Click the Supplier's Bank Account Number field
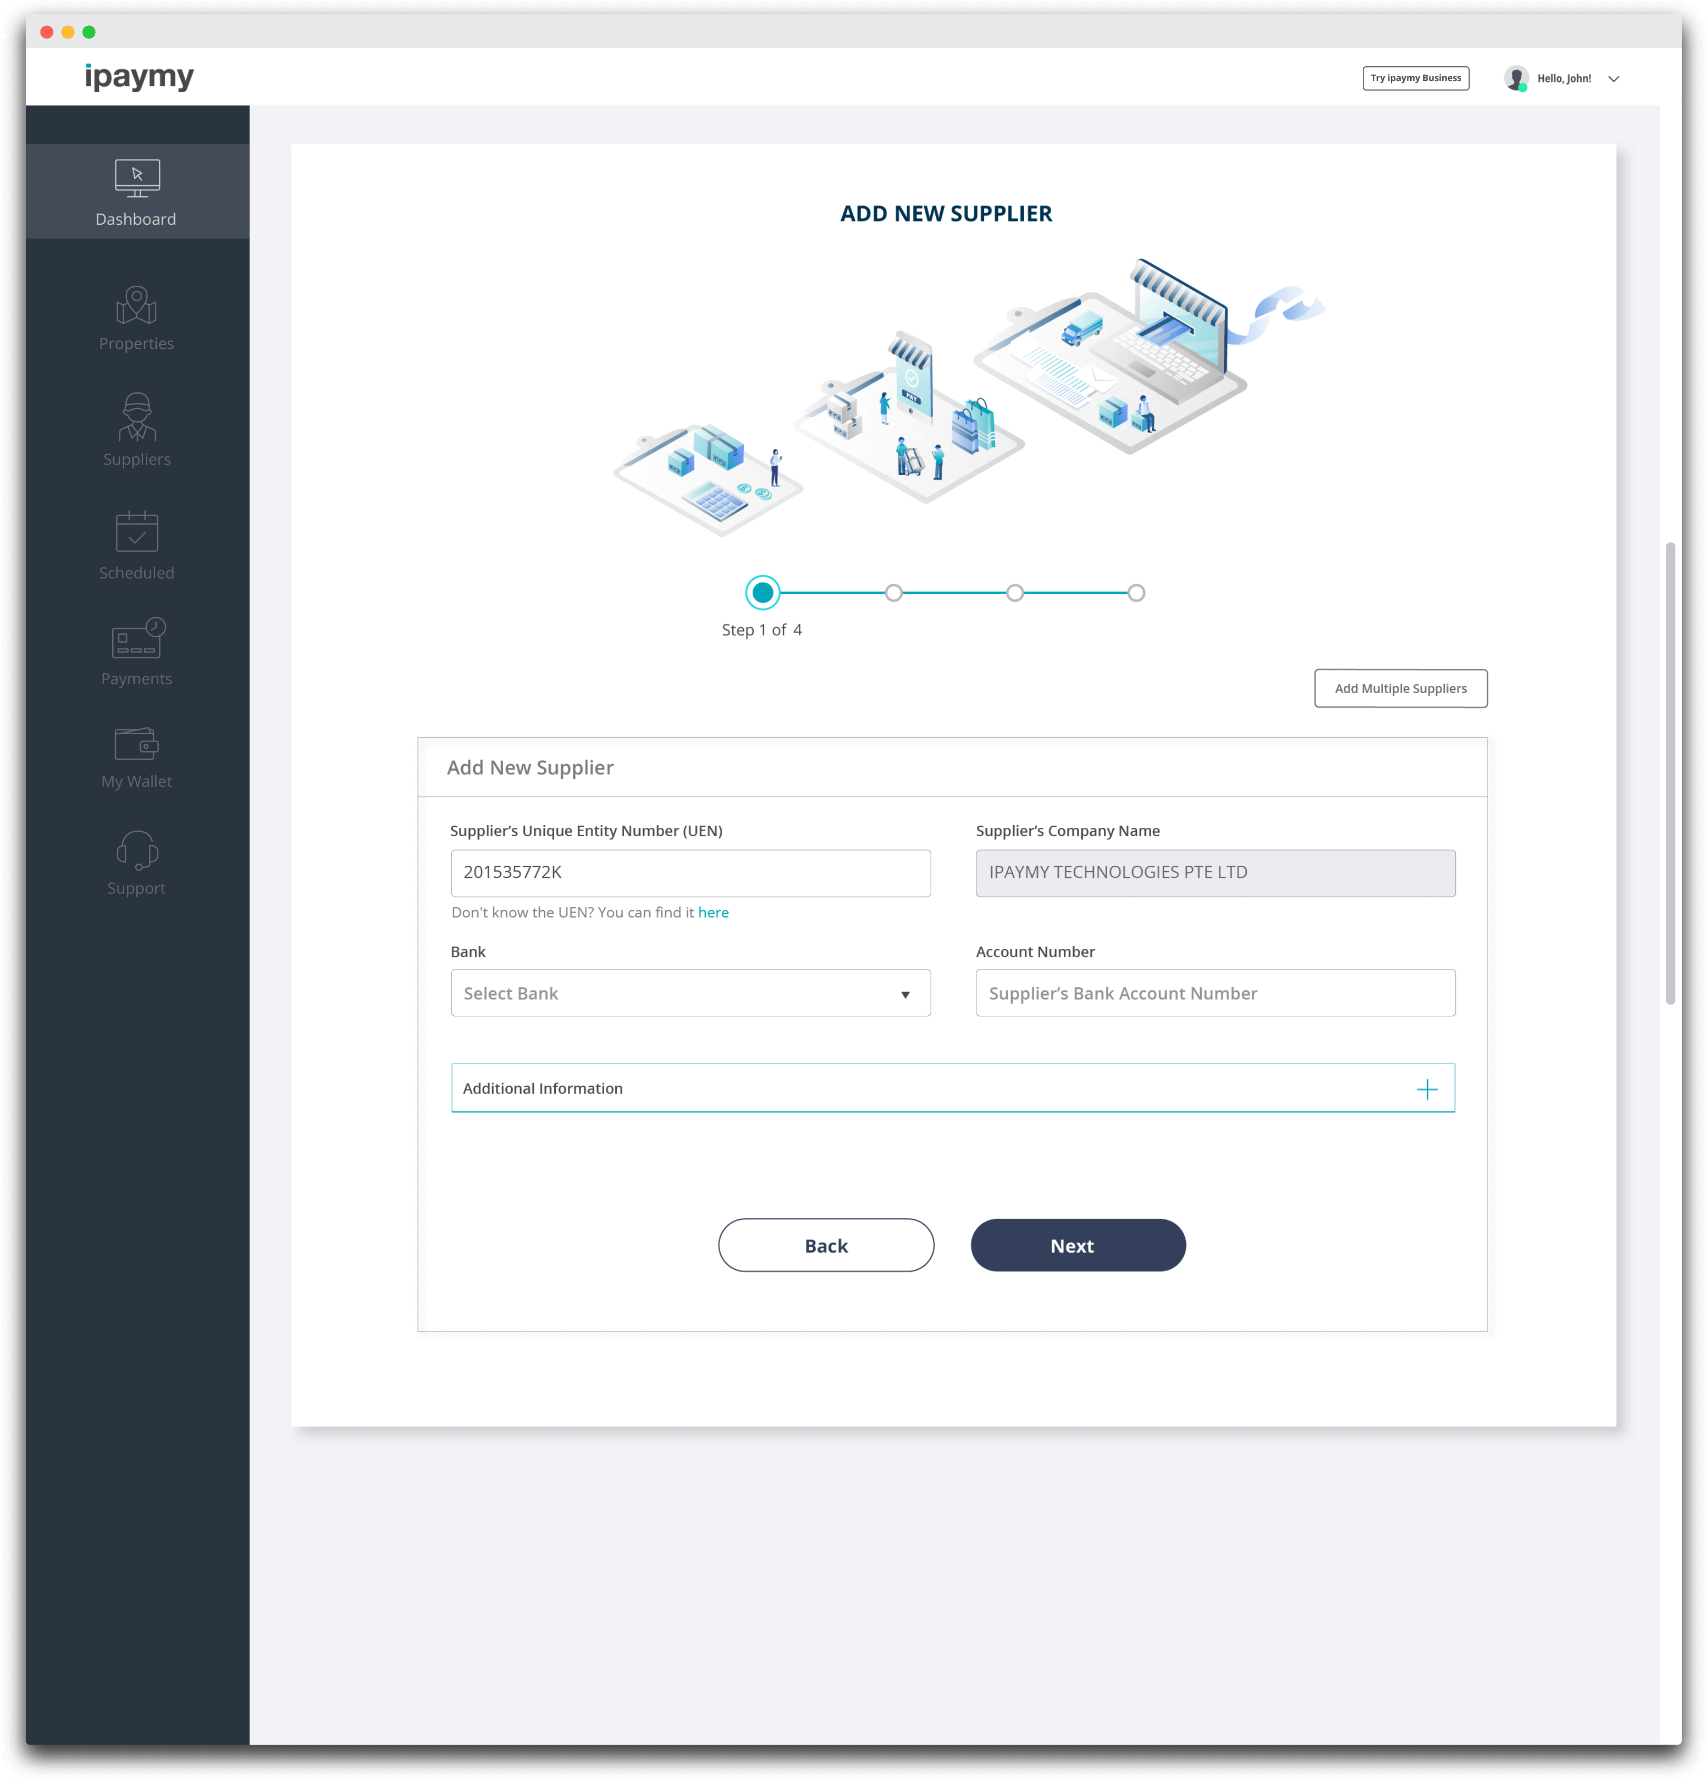The image size is (1707, 1781). [1214, 993]
